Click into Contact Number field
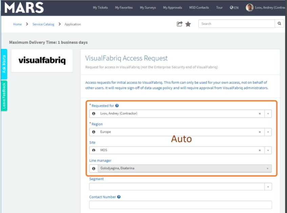 [x=181, y=205]
